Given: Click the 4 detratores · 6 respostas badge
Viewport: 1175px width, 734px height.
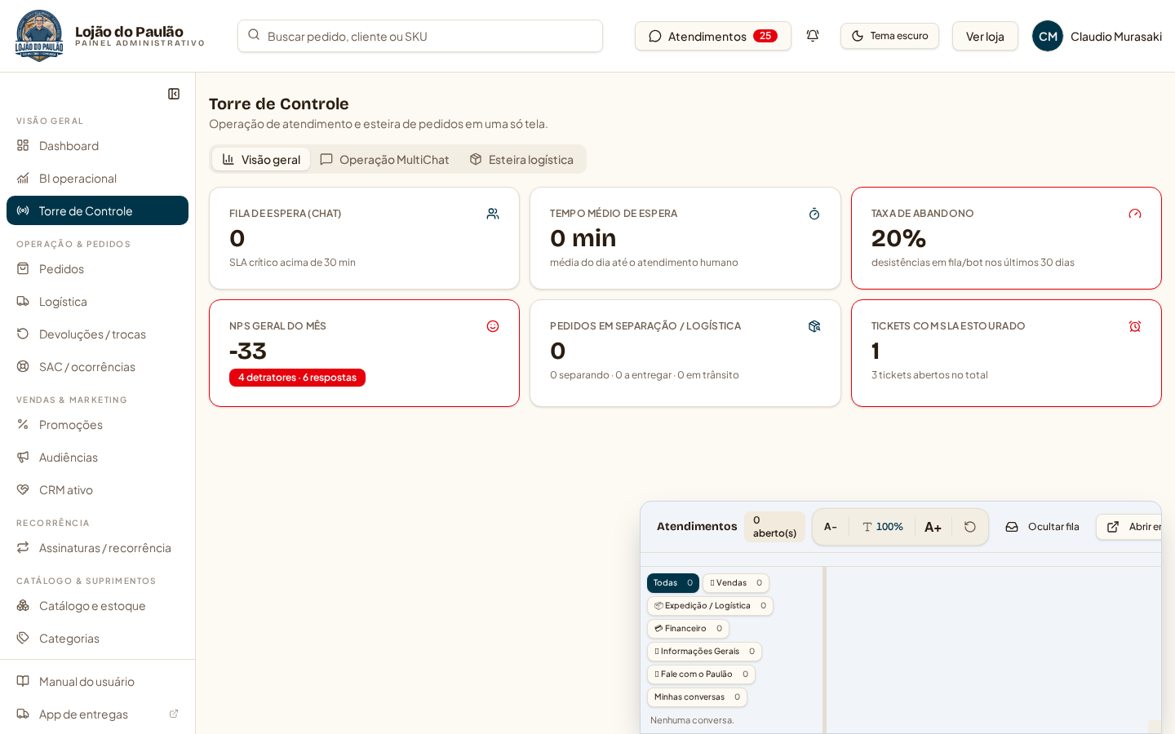Looking at the screenshot, I should tap(297, 378).
